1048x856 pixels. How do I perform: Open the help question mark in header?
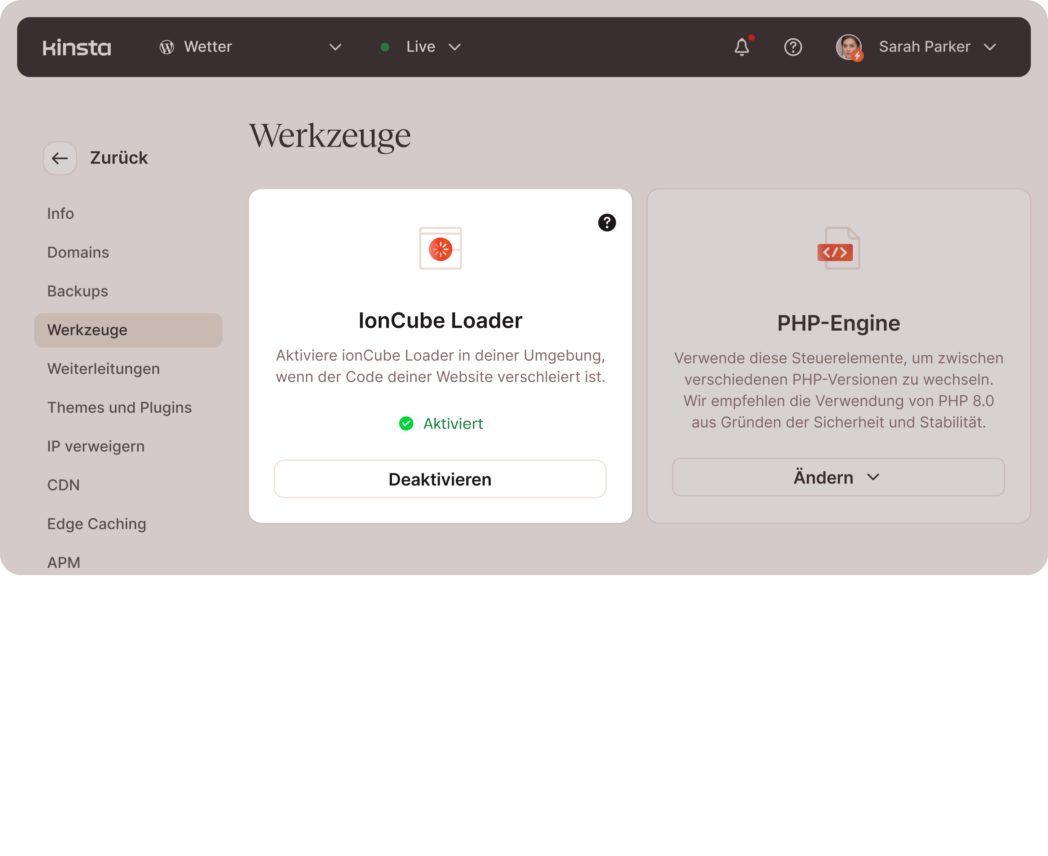point(793,47)
